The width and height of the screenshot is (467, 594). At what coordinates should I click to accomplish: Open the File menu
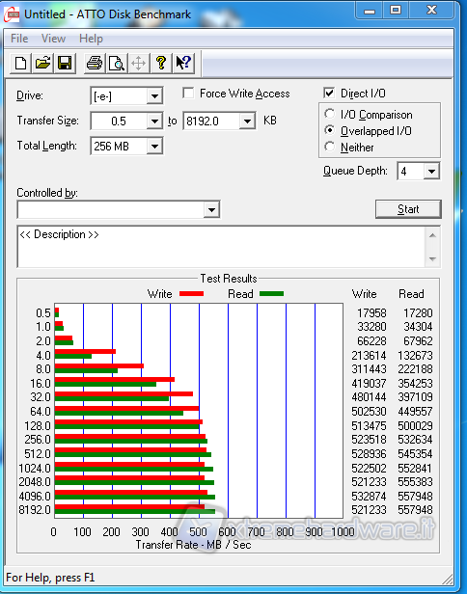tap(19, 39)
